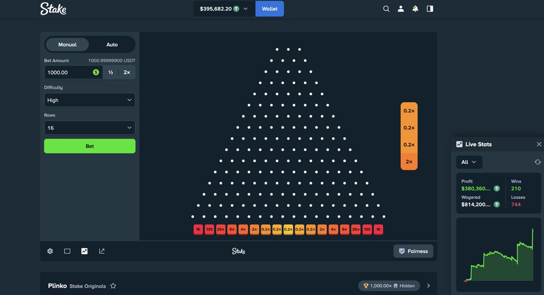Image resolution: width=544 pixels, height=295 pixels.
Task: Click the center 0.2× yellow bucket
Action: tap(288, 230)
